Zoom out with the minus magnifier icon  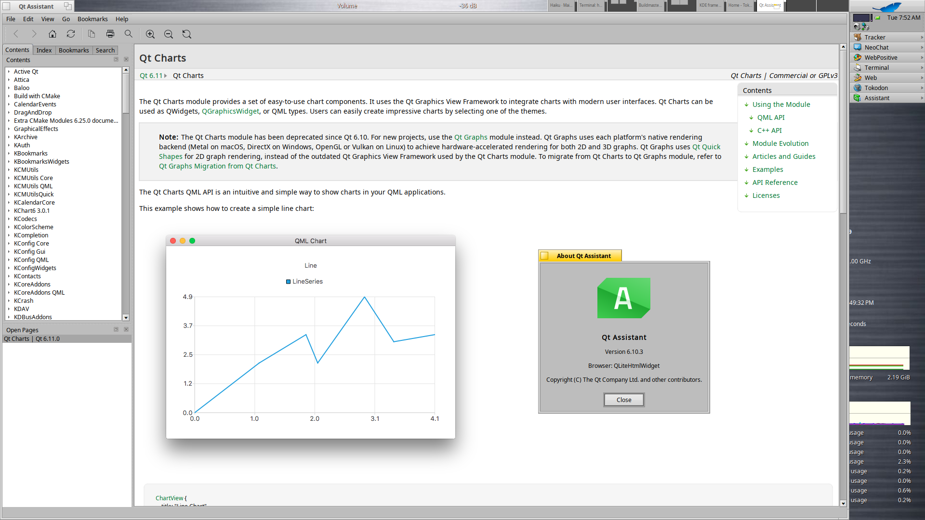tap(169, 34)
